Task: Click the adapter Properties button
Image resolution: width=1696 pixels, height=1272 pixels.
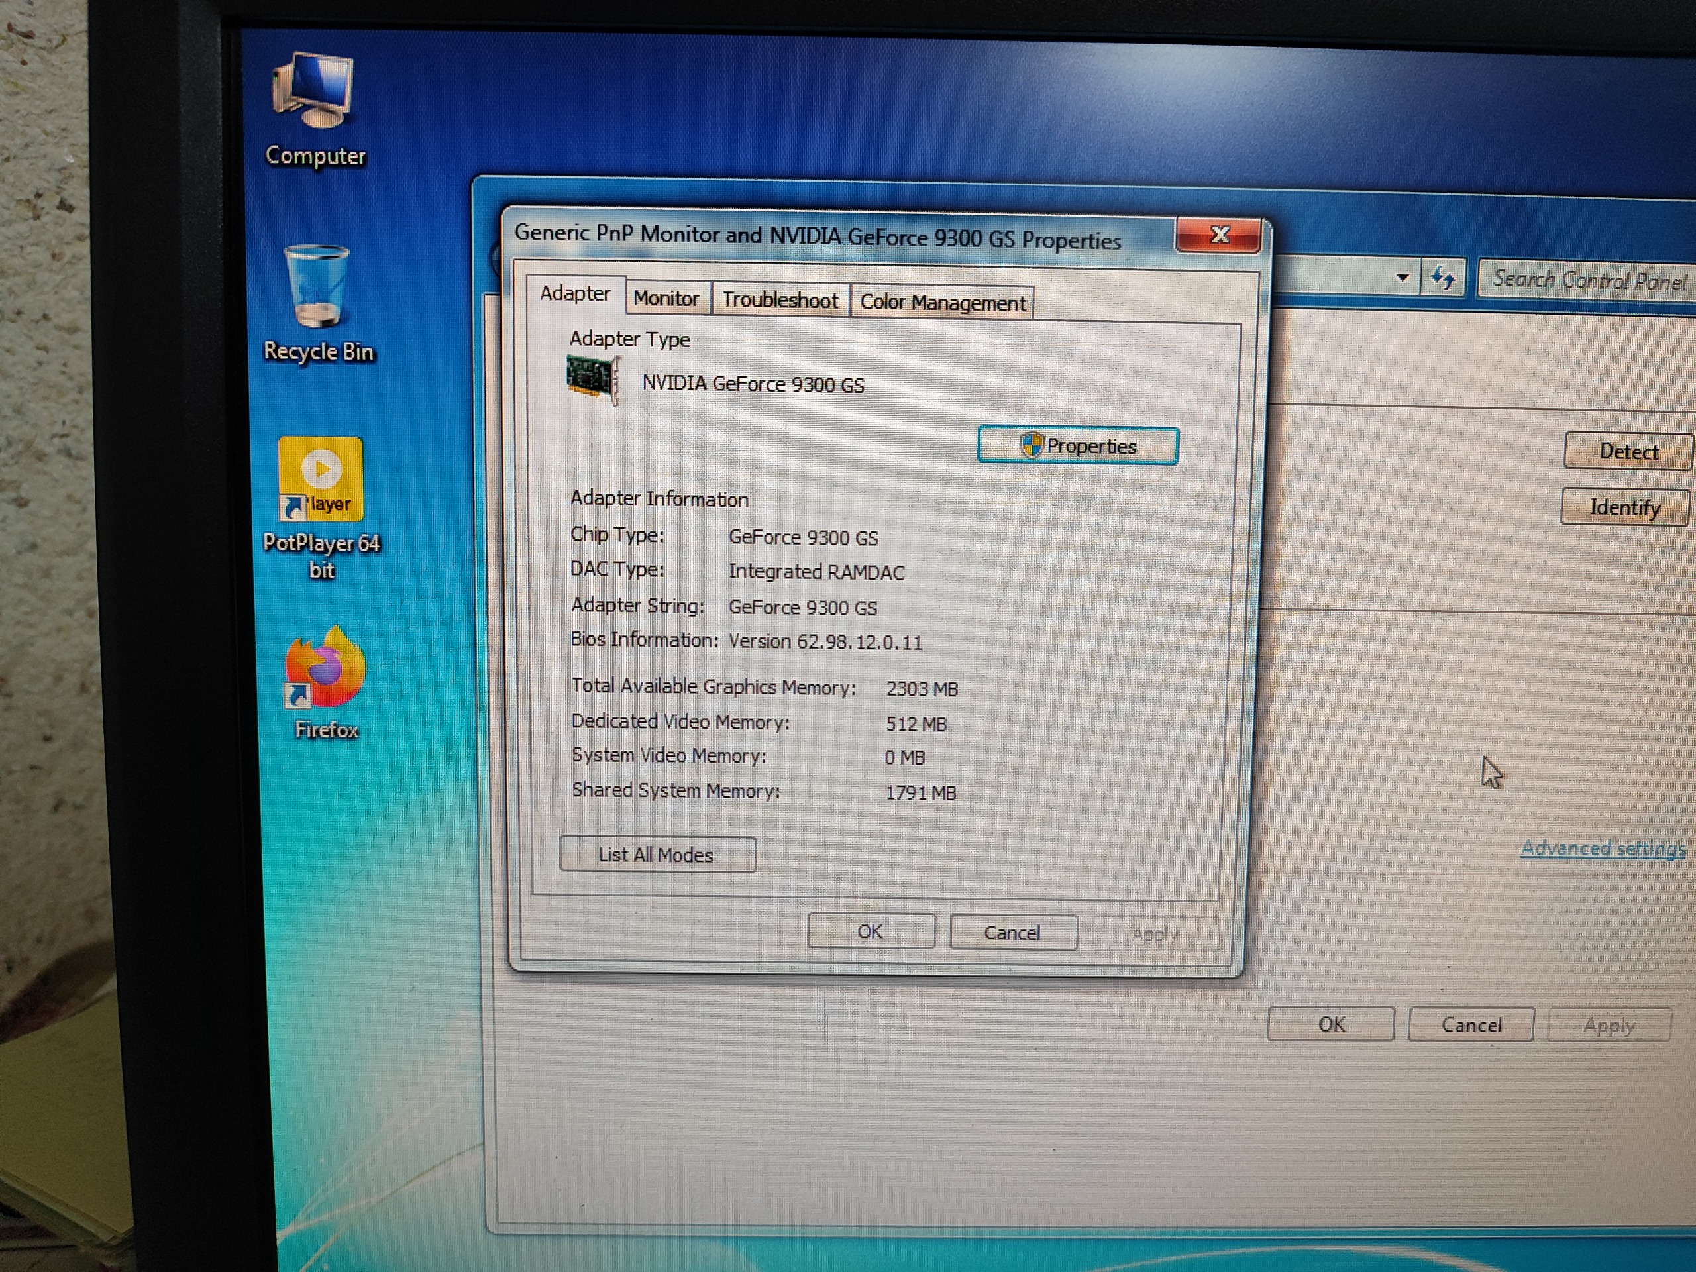Action: point(1078,445)
